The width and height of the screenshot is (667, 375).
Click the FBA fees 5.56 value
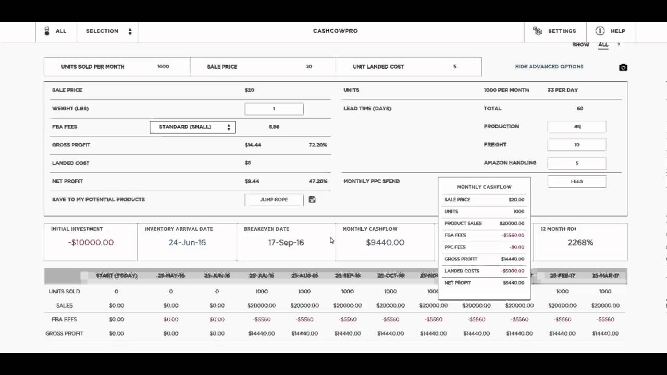[274, 127]
